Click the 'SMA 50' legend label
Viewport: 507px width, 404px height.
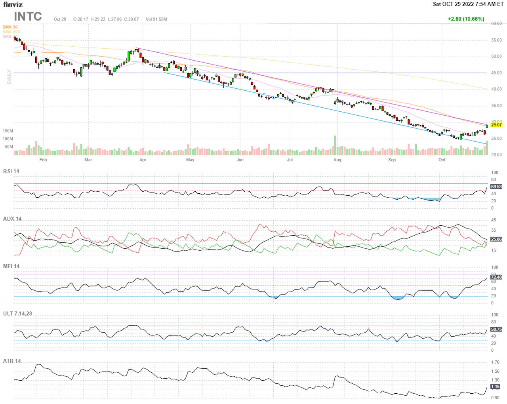coord(10,27)
